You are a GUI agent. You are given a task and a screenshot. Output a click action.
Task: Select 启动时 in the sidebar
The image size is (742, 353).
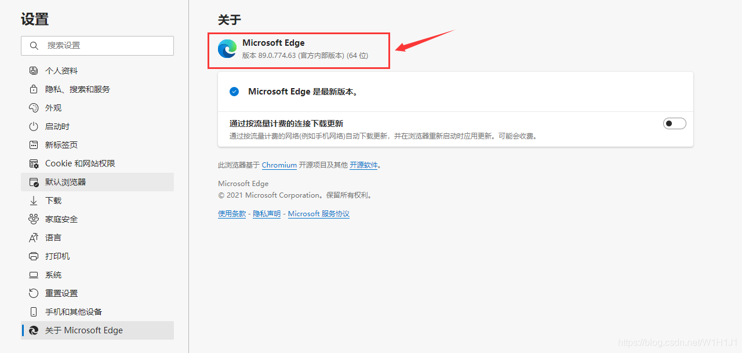[x=97, y=126]
